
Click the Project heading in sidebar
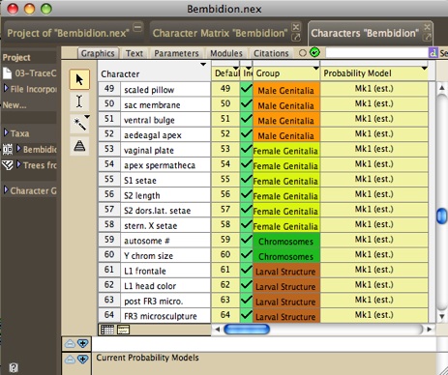point(16,58)
